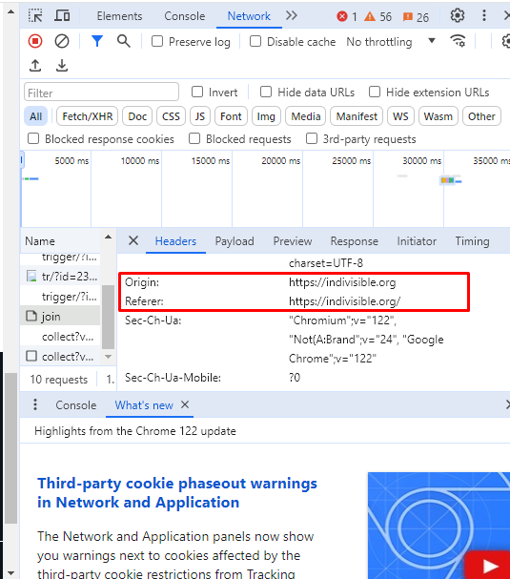
Task: Toggle the device toolbar icon
Action: (62, 16)
